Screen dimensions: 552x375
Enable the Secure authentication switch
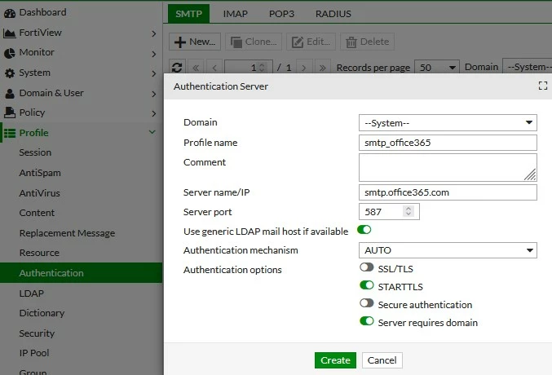tap(366, 303)
